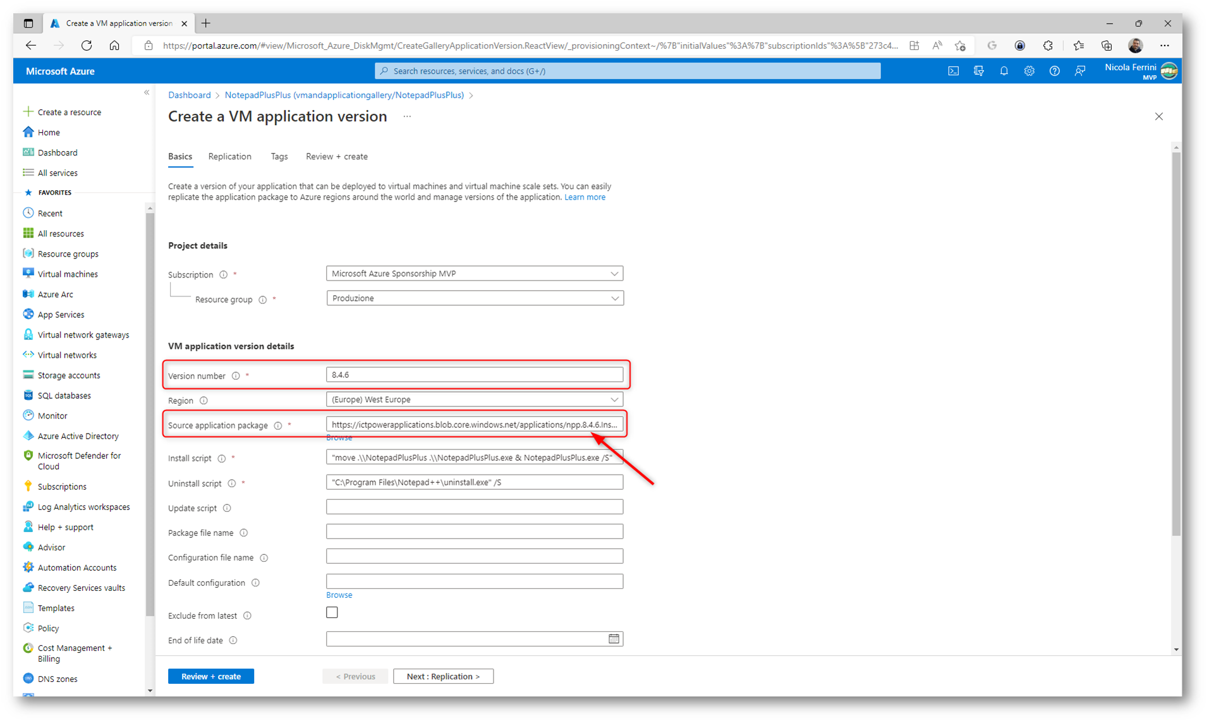This screenshot has height=723, width=1209.
Task: Open the Dashboard breadcrumb link
Action: [189, 95]
